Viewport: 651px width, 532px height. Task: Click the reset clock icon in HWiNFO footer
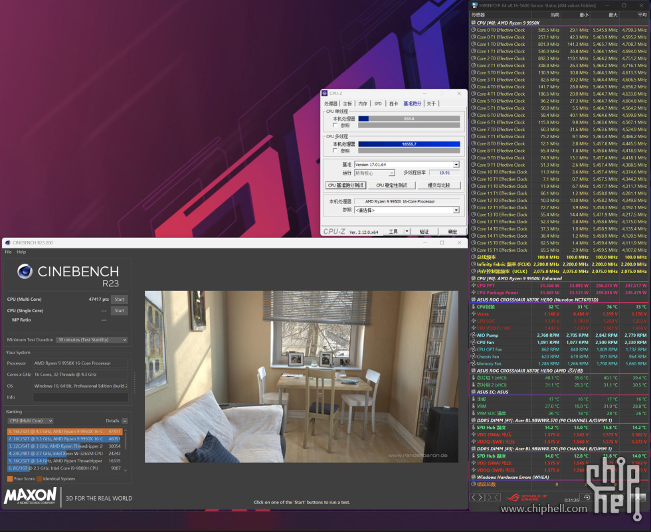[x=587, y=497]
